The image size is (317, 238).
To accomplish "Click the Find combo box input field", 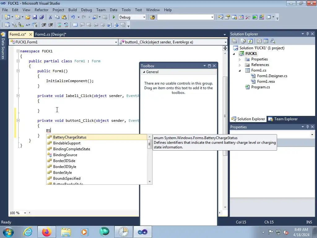I will pyautogui.click(x=184, y=17).
